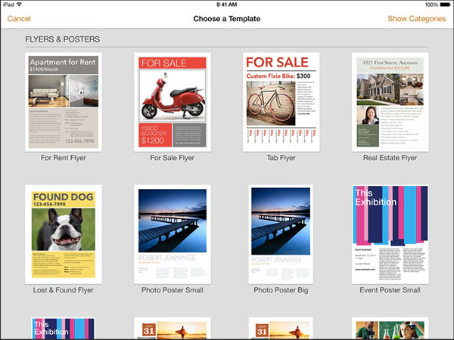Select the Real Estate Flyer thumbnail
Viewport: 454px width, 340px height.
tap(390, 102)
